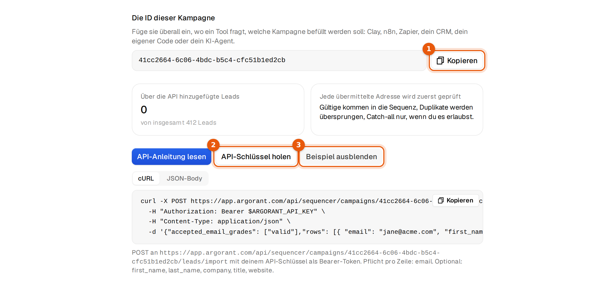Click the 'Füge sie überall ein' description text
615x287 pixels.
pos(300,36)
